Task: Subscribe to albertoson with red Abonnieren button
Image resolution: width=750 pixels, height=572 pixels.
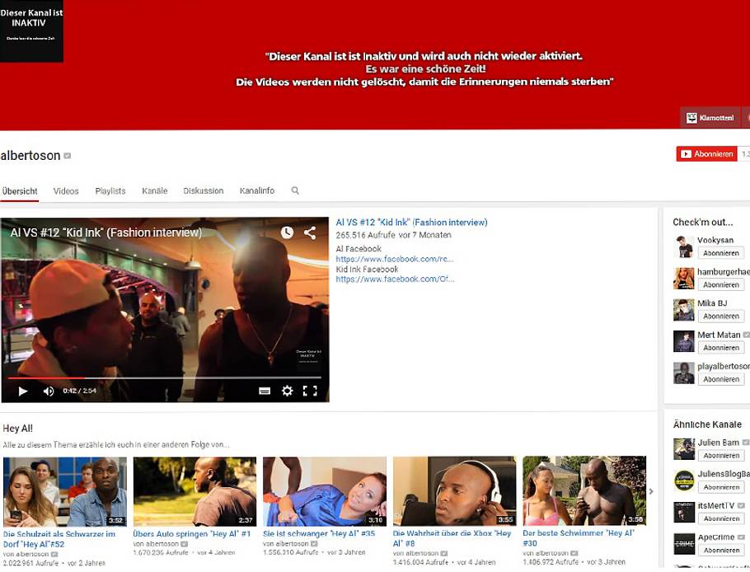Action: (706, 154)
